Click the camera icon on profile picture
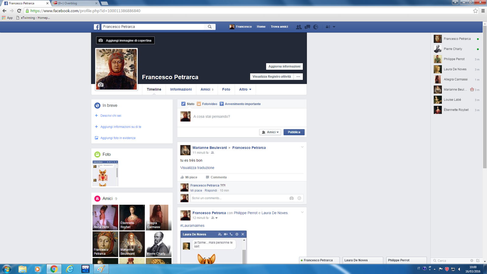Image resolution: width=487 pixels, height=274 pixels. [101, 85]
